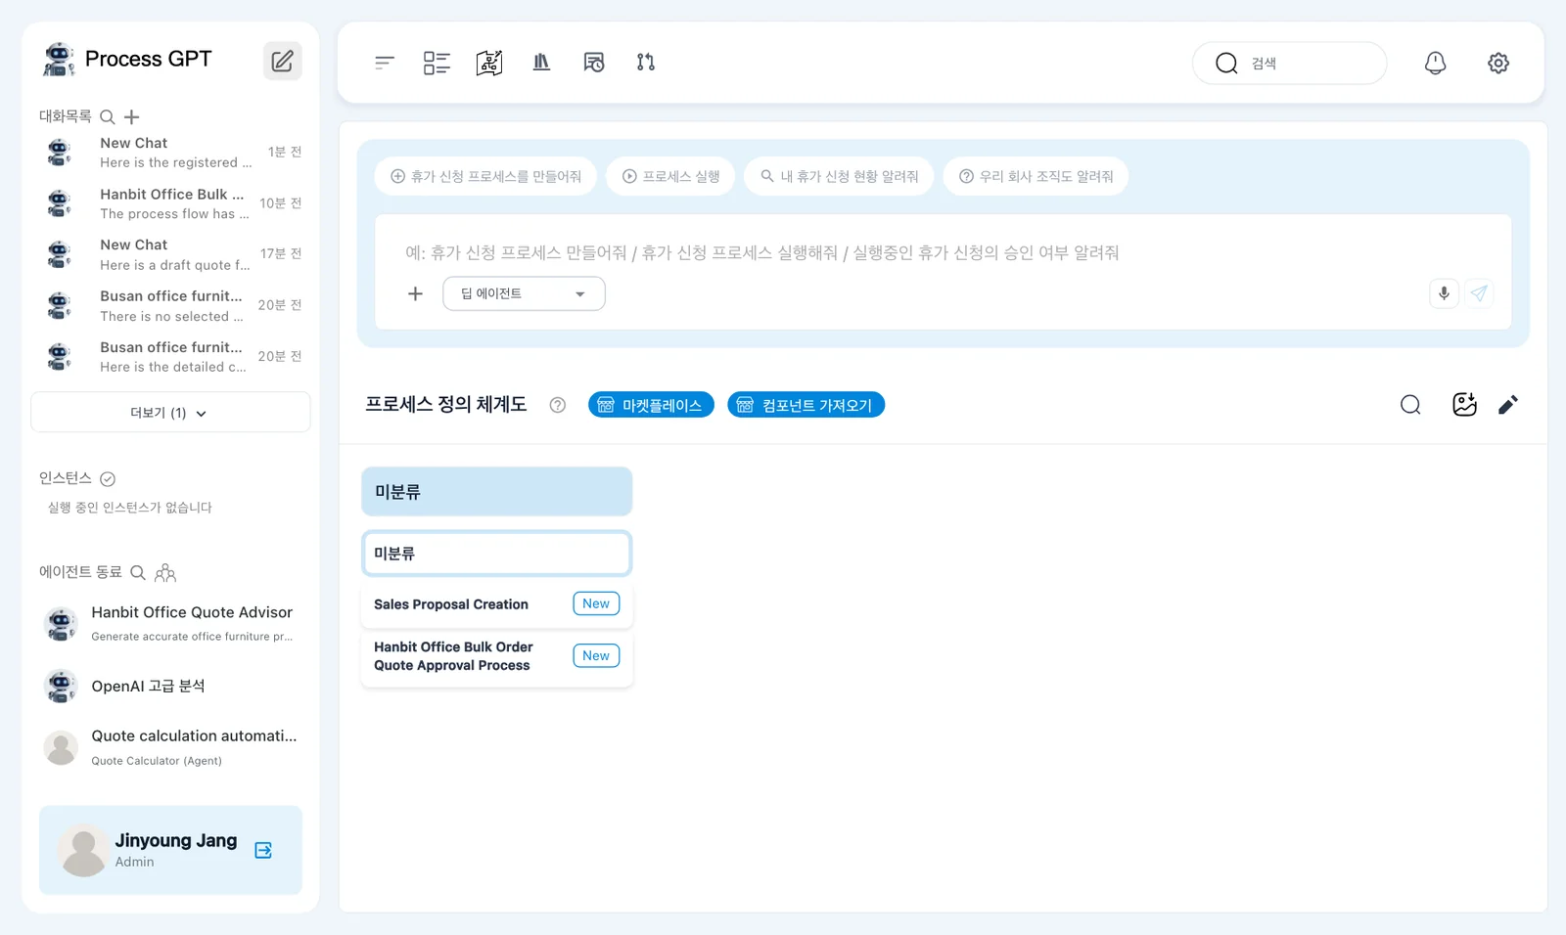Click the white 미분류 subcategory box
This screenshot has height=935, width=1566.
496,554
